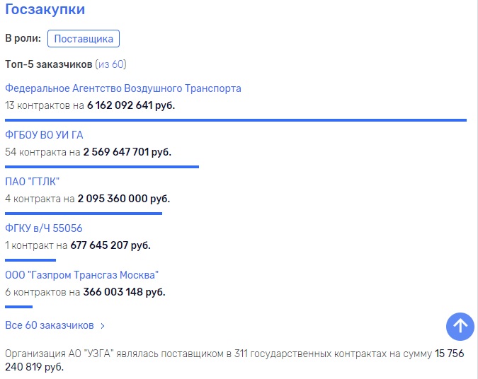Screen dimensions: 478x379
Task: Open 'Федеральное Агентство Воздушного Транспорта' link
Action: pos(123,88)
